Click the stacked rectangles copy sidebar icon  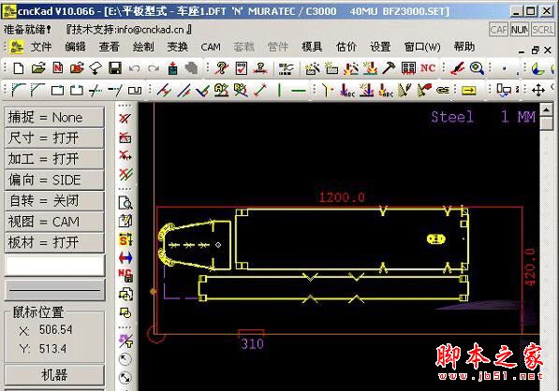(x=125, y=294)
